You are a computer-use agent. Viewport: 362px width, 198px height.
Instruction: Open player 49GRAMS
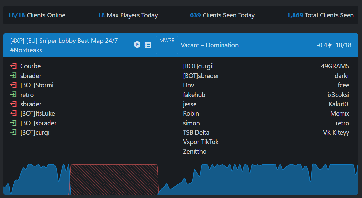(335, 66)
